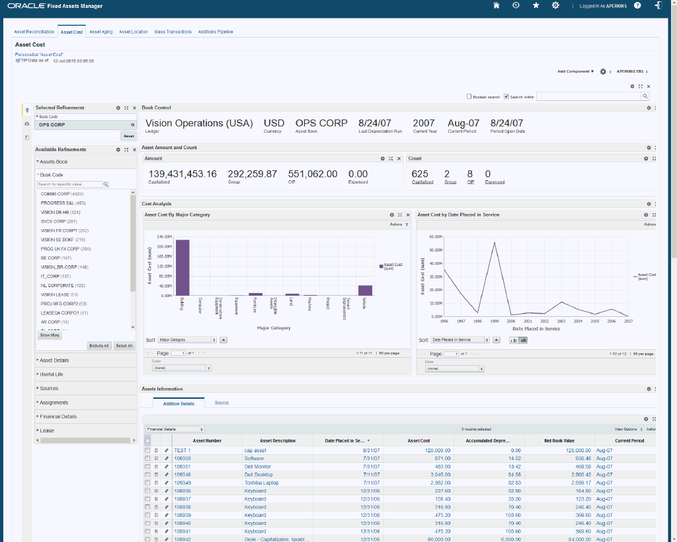
Task: Open Help question mark icon
Action: pyautogui.click(x=637, y=5)
